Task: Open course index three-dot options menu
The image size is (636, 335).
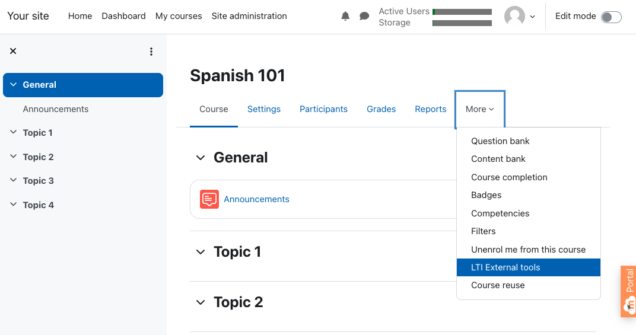Action: click(151, 52)
